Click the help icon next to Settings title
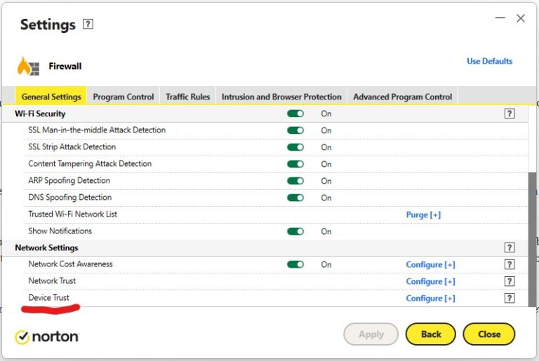539x361 pixels. point(88,25)
